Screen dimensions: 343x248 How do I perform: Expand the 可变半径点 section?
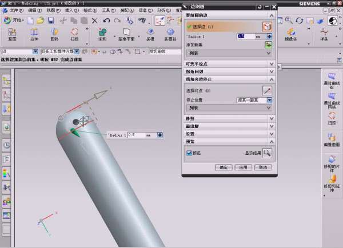click(229, 64)
